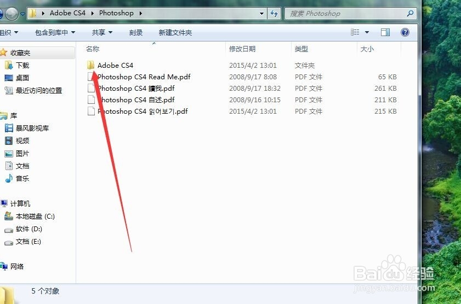The height and width of the screenshot is (304, 461).
Task: Select the Photoshop CS4 自述.pdf file icon
Action: pos(91,100)
